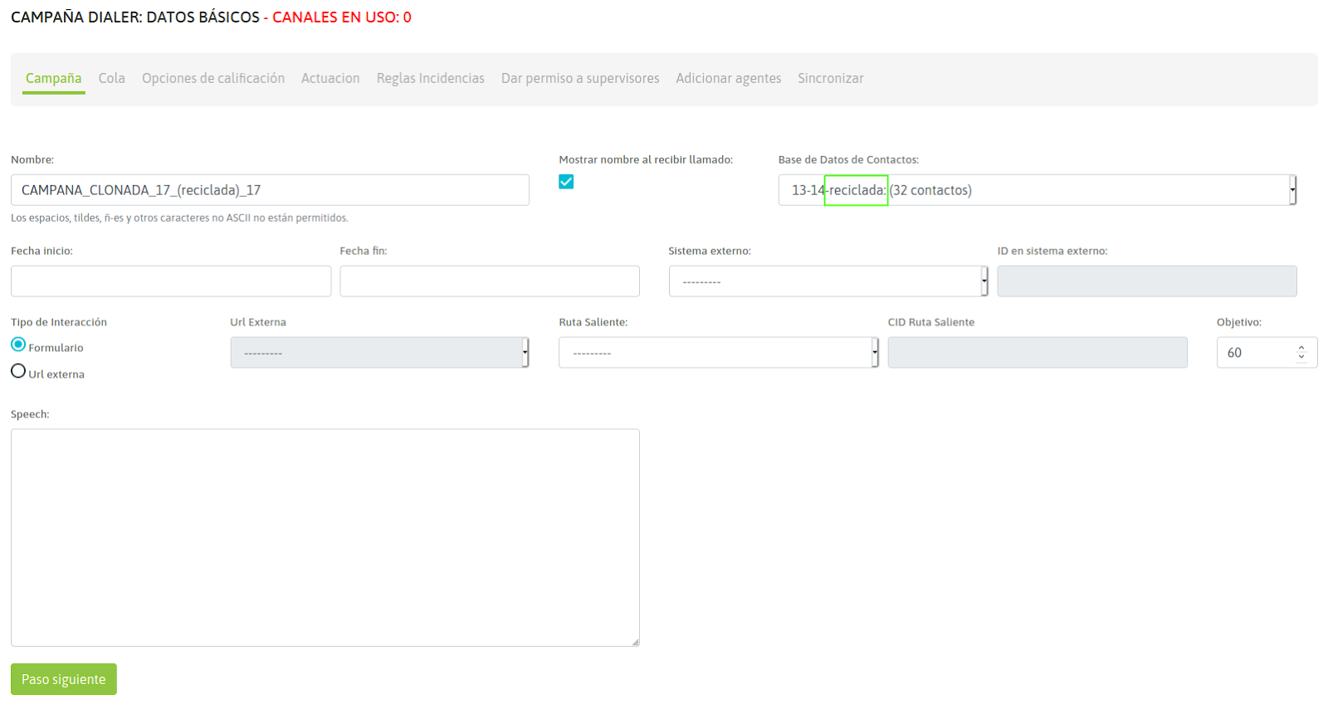This screenshot has width=1328, height=704.
Task: Focus the Fecha inicio field
Action: [x=171, y=281]
